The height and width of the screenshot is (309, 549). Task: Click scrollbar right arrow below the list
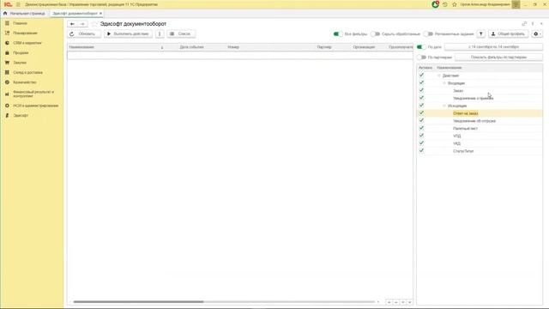tap(377, 301)
